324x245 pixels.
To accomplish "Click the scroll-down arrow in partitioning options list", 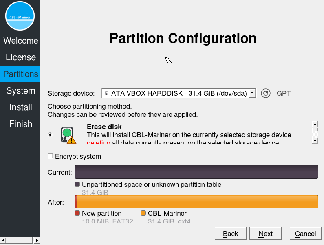I will pyautogui.click(x=315, y=141).
